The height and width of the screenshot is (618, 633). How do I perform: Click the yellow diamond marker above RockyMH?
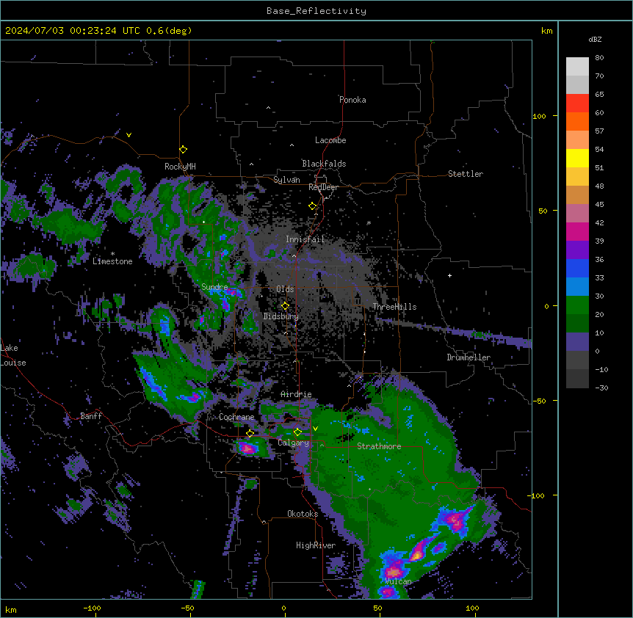183,150
